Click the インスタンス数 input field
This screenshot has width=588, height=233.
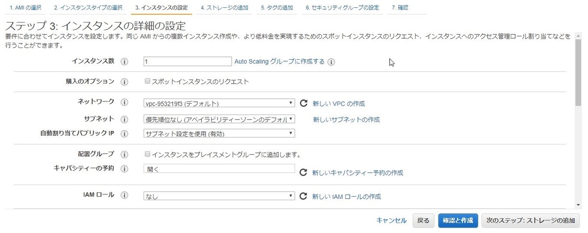point(187,62)
